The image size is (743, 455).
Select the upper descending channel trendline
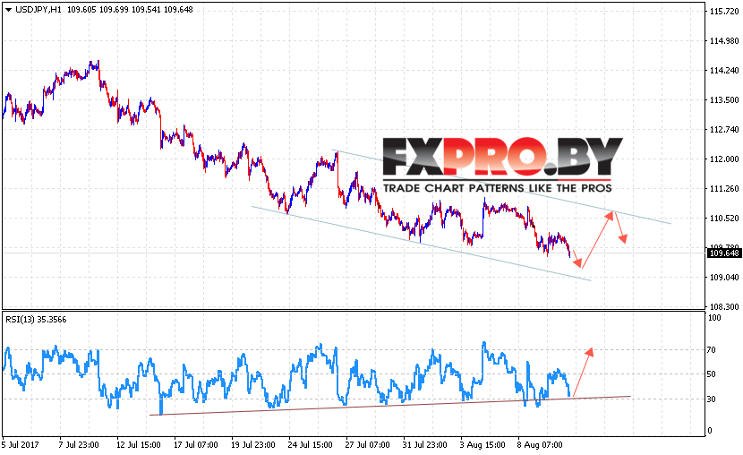point(502,186)
